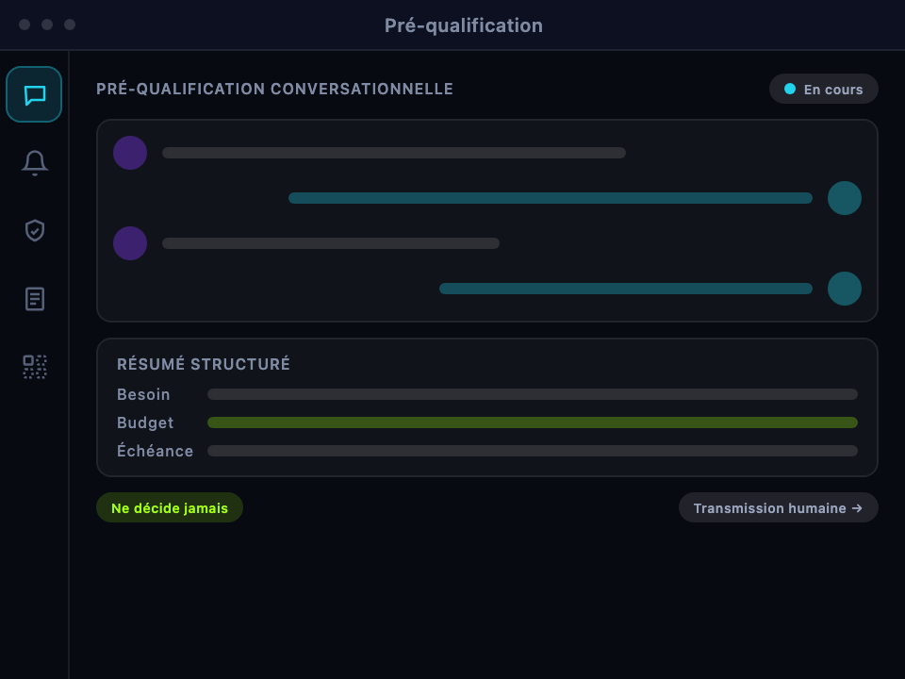Click the second gray message line
Image resolution: width=905 pixels, height=679 pixels.
pyautogui.click(x=331, y=243)
